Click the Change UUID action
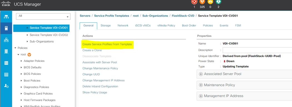Viewport: 292px width, 107px height. tap(91, 74)
